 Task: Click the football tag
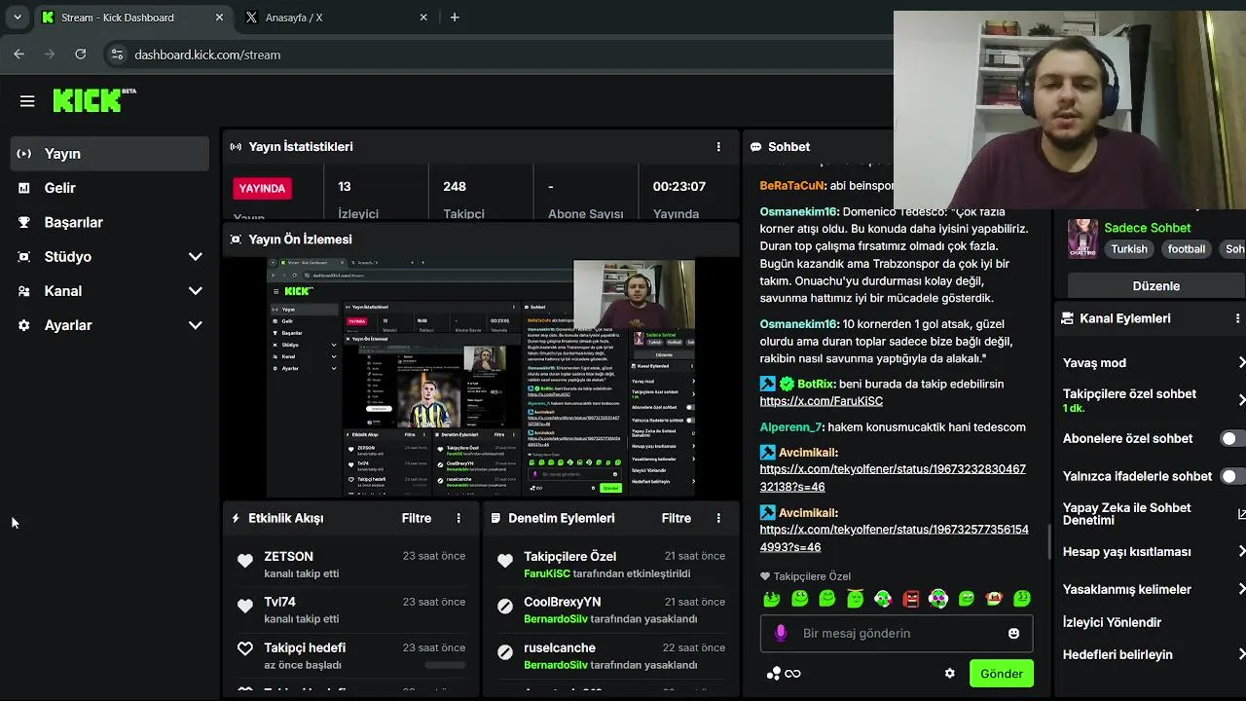point(1187,249)
